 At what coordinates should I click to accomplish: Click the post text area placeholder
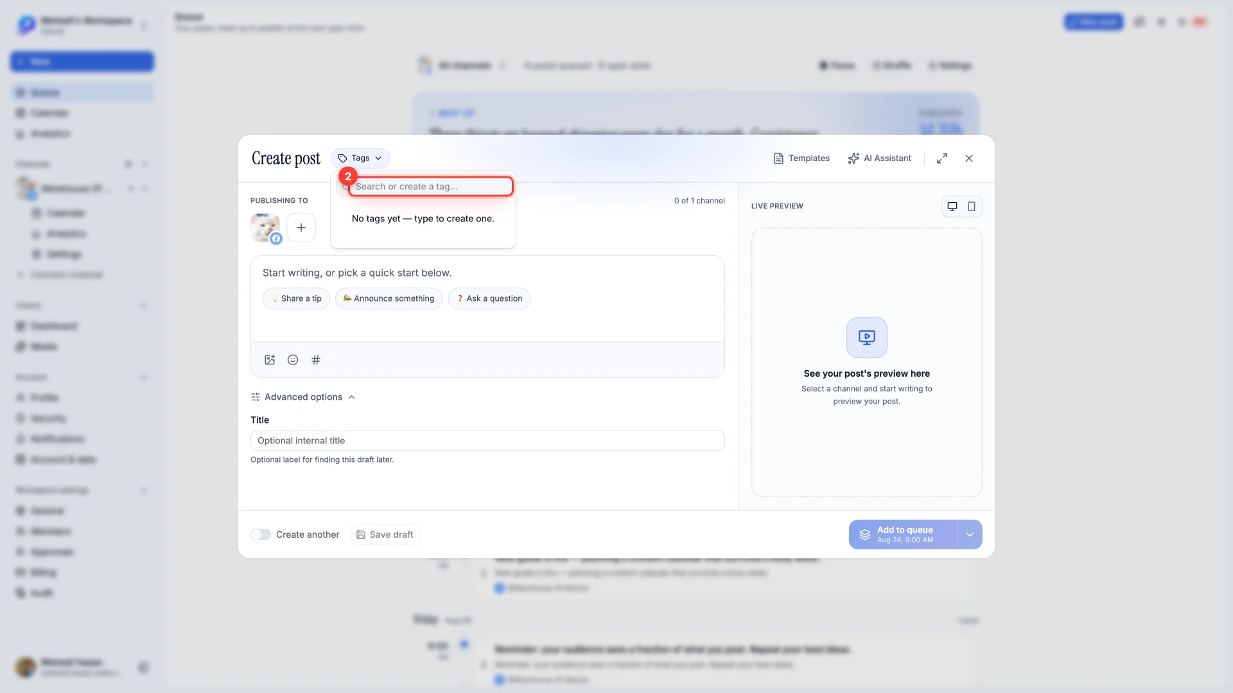[x=357, y=273]
